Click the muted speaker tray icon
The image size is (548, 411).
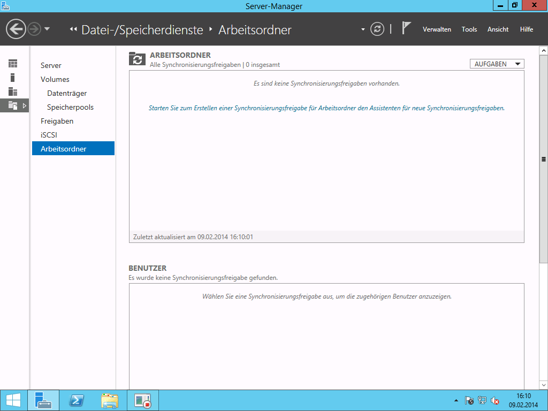click(495, 400)
